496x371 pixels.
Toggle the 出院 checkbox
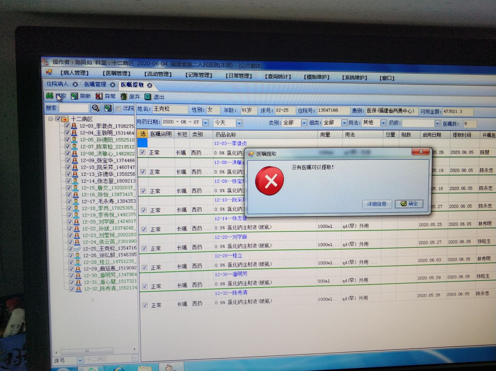pos(119,109)
